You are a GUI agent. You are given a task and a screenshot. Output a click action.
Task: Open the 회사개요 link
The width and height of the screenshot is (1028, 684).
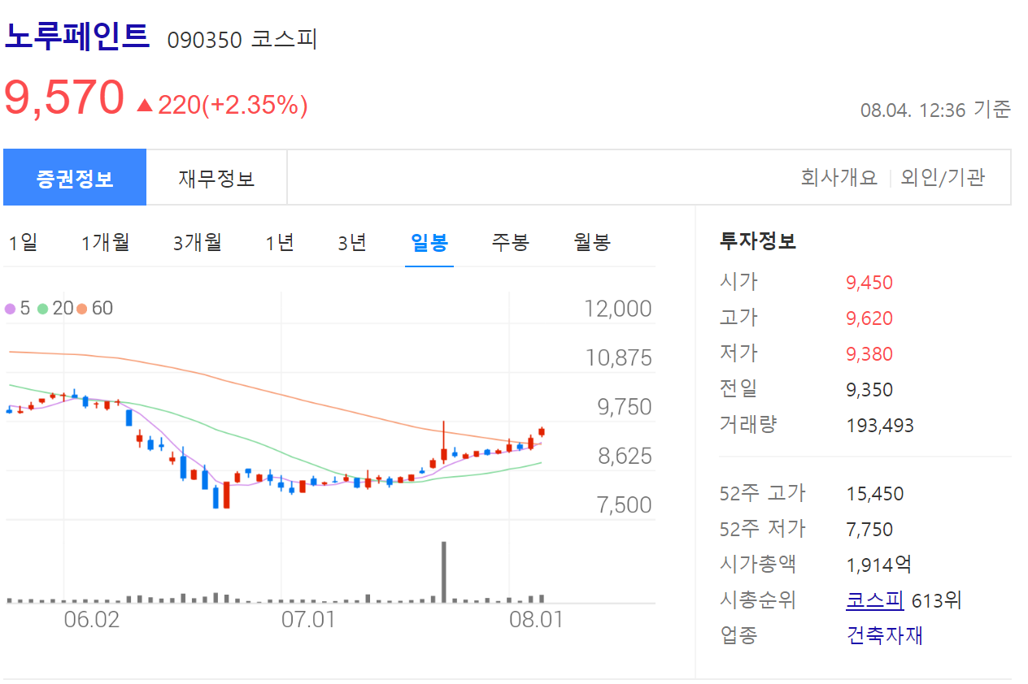click(839, 178)
